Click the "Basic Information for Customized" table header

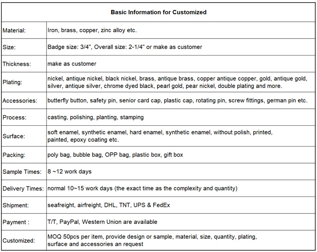coord(158,12)
